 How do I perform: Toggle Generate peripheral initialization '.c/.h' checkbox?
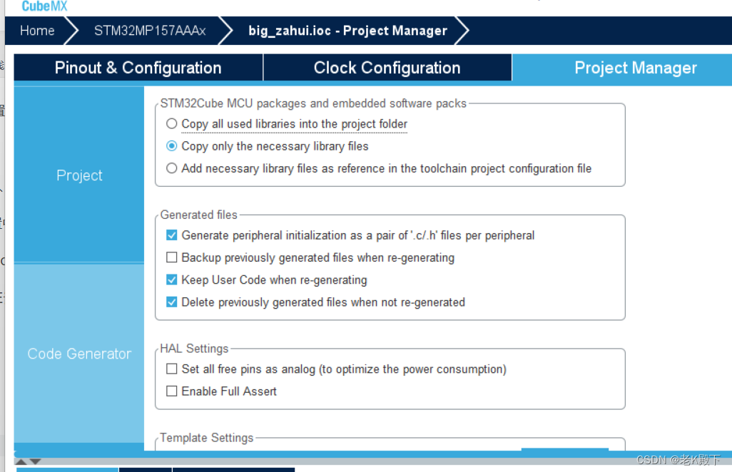click(x=171, y=235)
